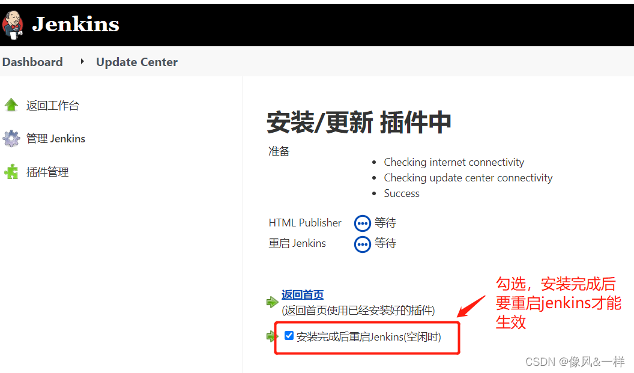Viewport: 634px width, 373px height.
Task: Expand the breadcrumb arrow after Dashboard
Action: click(x=82, y=61)
